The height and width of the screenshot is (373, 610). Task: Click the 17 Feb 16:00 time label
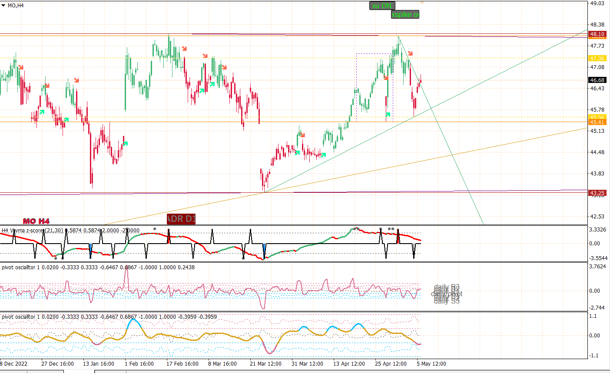click(182, 364)
